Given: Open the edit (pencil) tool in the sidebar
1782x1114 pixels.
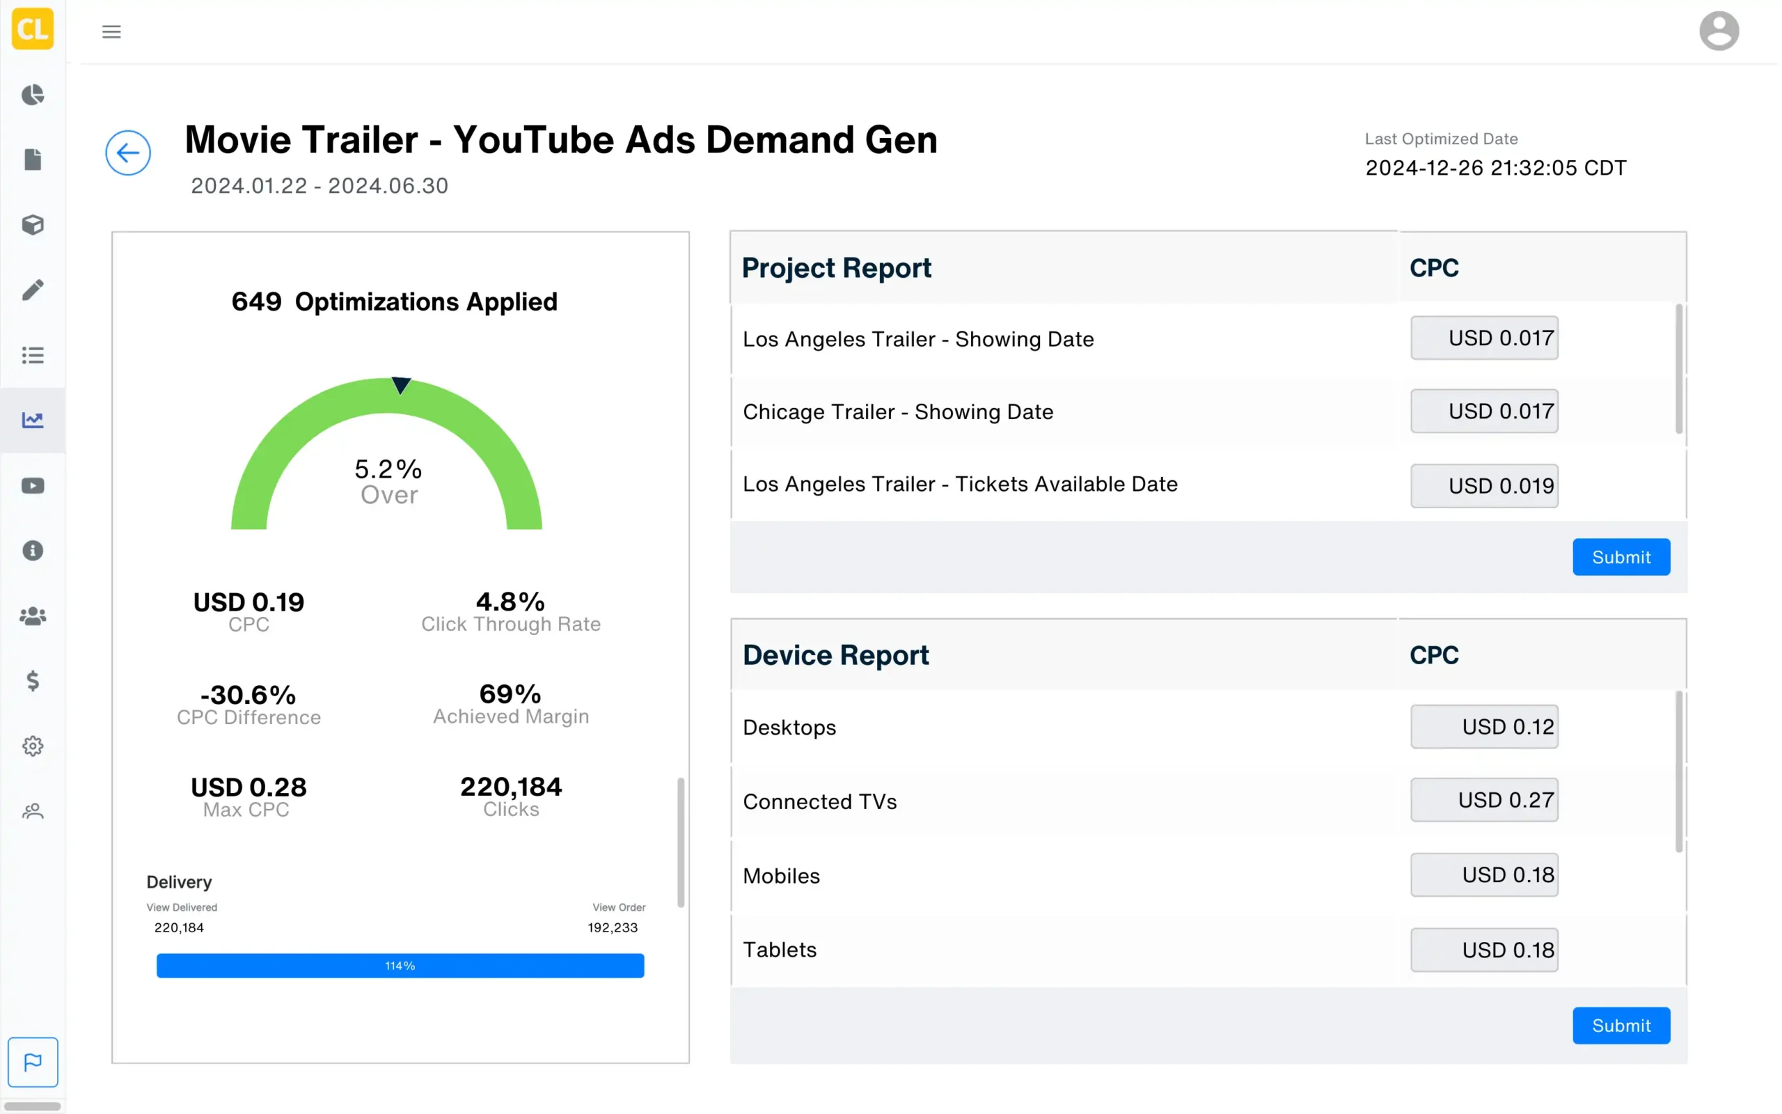Looking at the screenshot, I should tap(33, 289).
